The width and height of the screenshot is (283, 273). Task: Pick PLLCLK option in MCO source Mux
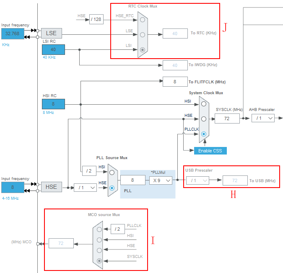pos(99,229)
